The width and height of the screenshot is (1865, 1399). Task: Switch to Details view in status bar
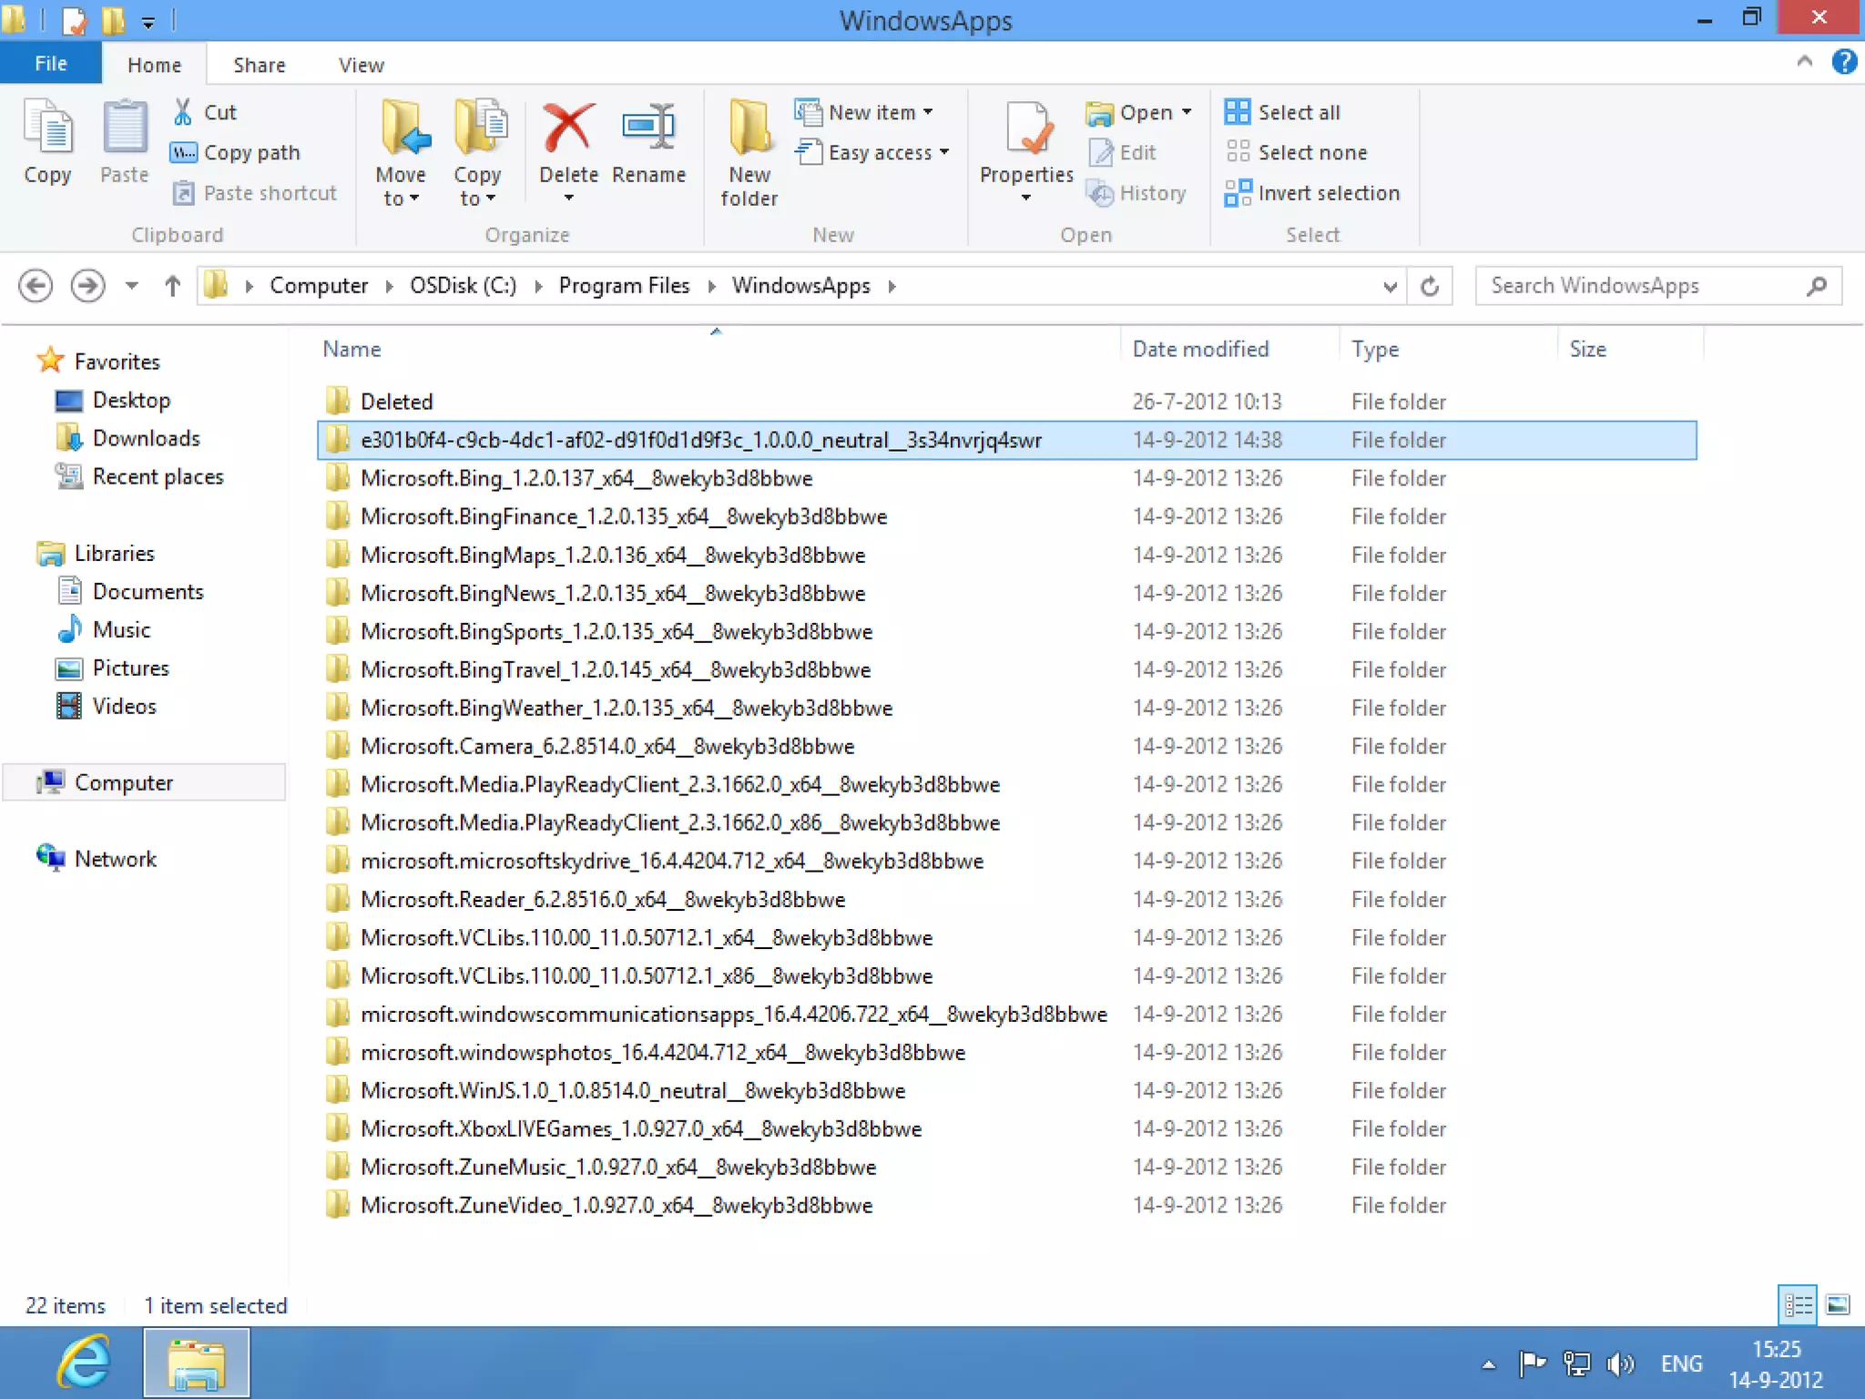coord(1798,1305)
